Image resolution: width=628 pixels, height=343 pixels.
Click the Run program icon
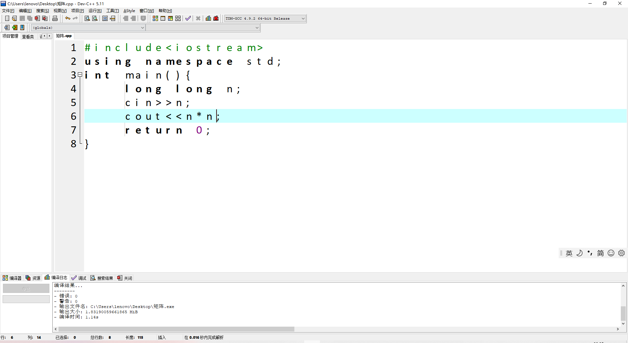(163, 18)
